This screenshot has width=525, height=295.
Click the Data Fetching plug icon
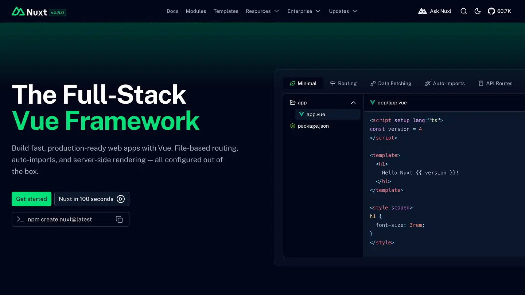(373, 83)
